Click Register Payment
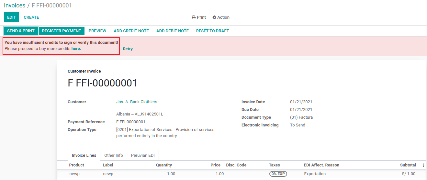427x180 pixels. (x=62, y=31)
